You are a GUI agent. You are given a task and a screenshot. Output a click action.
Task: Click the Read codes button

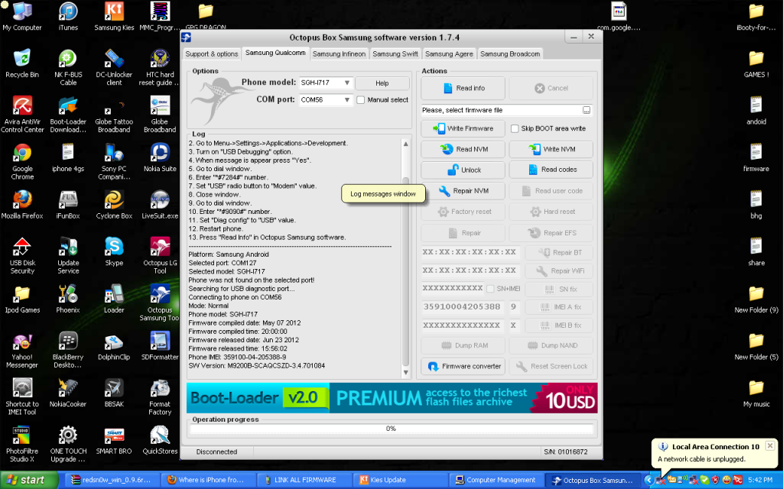click(551, 170)
